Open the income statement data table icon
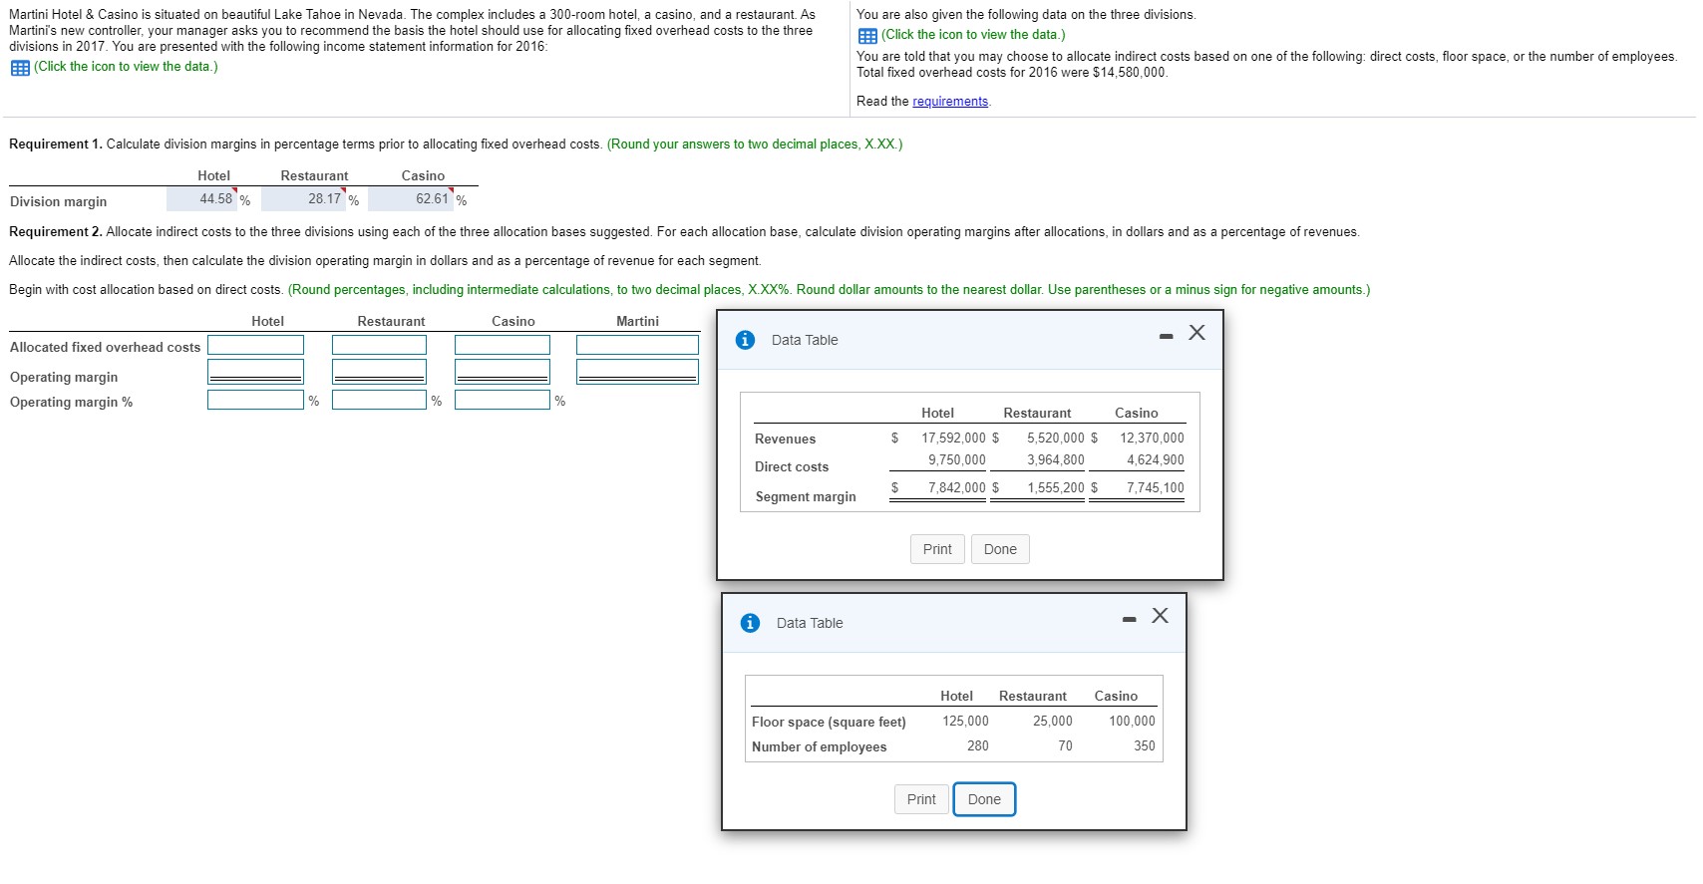Image resolution: width=1703 pixels, height=884 pixels. point(19,68)
